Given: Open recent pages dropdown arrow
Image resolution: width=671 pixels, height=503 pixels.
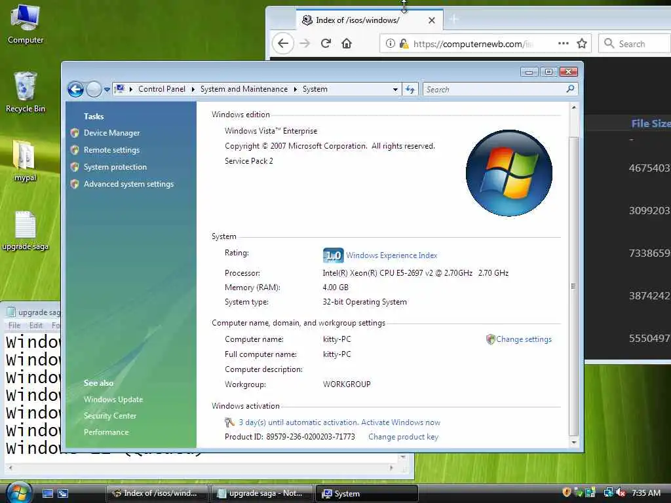Looking at the screenshot, I should point(107,89).
